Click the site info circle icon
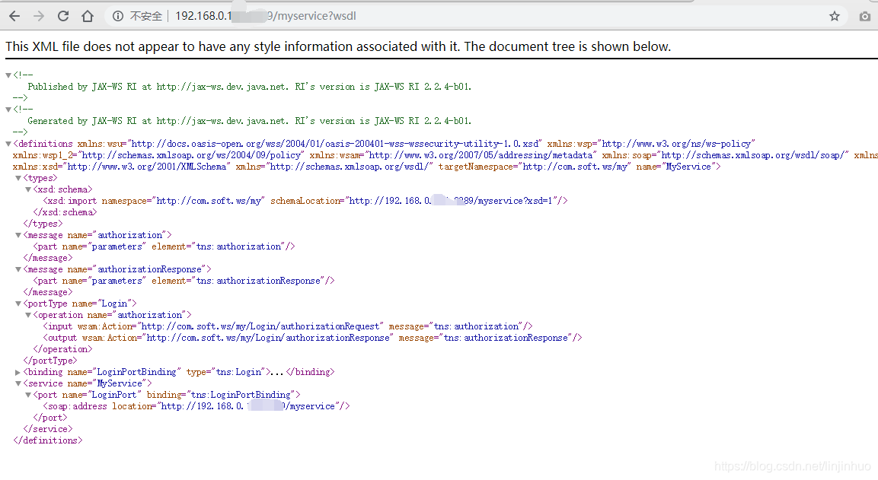The width and height of the screenshot is (878, 480). pyautogui.click(x=115, y=15)
